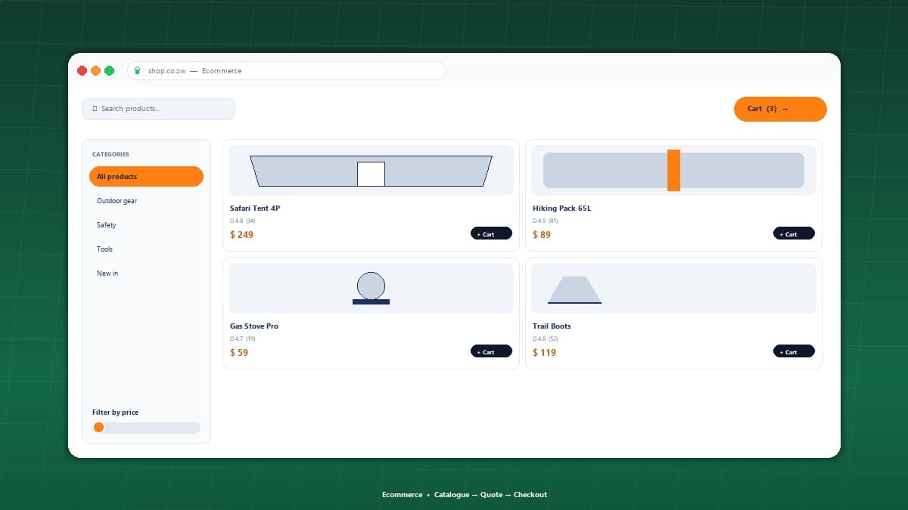Click the $ 89 price text

[x=542, y=235]
